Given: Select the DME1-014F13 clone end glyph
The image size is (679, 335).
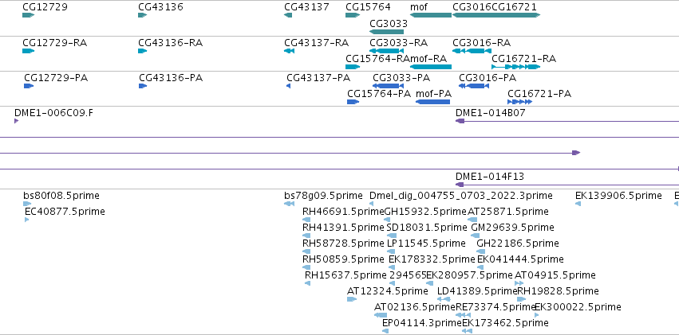Looking at the screenshot, I should [460, 185].
